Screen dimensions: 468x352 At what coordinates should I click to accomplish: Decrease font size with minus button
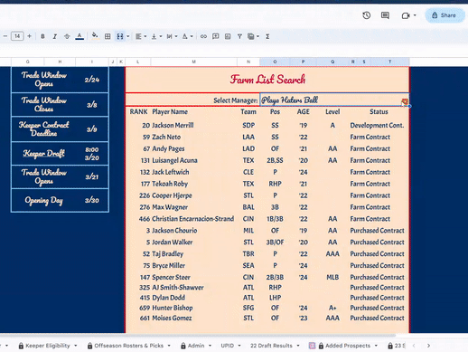coord(5,36)
